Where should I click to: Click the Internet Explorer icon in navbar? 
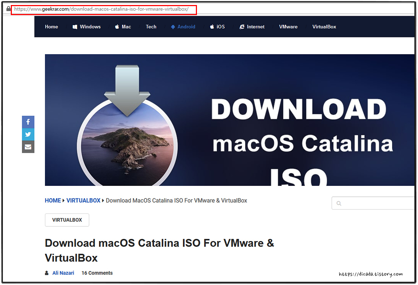tap(242, 27)
